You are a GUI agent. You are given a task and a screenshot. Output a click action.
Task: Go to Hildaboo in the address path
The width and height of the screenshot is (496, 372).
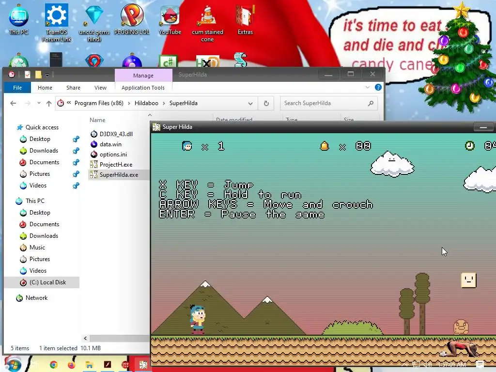(146, 103)
